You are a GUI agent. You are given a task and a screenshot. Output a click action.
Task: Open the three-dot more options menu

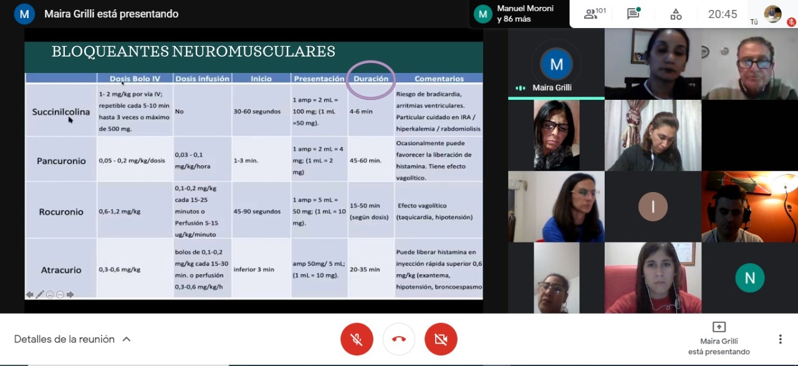tap(780, 339)
